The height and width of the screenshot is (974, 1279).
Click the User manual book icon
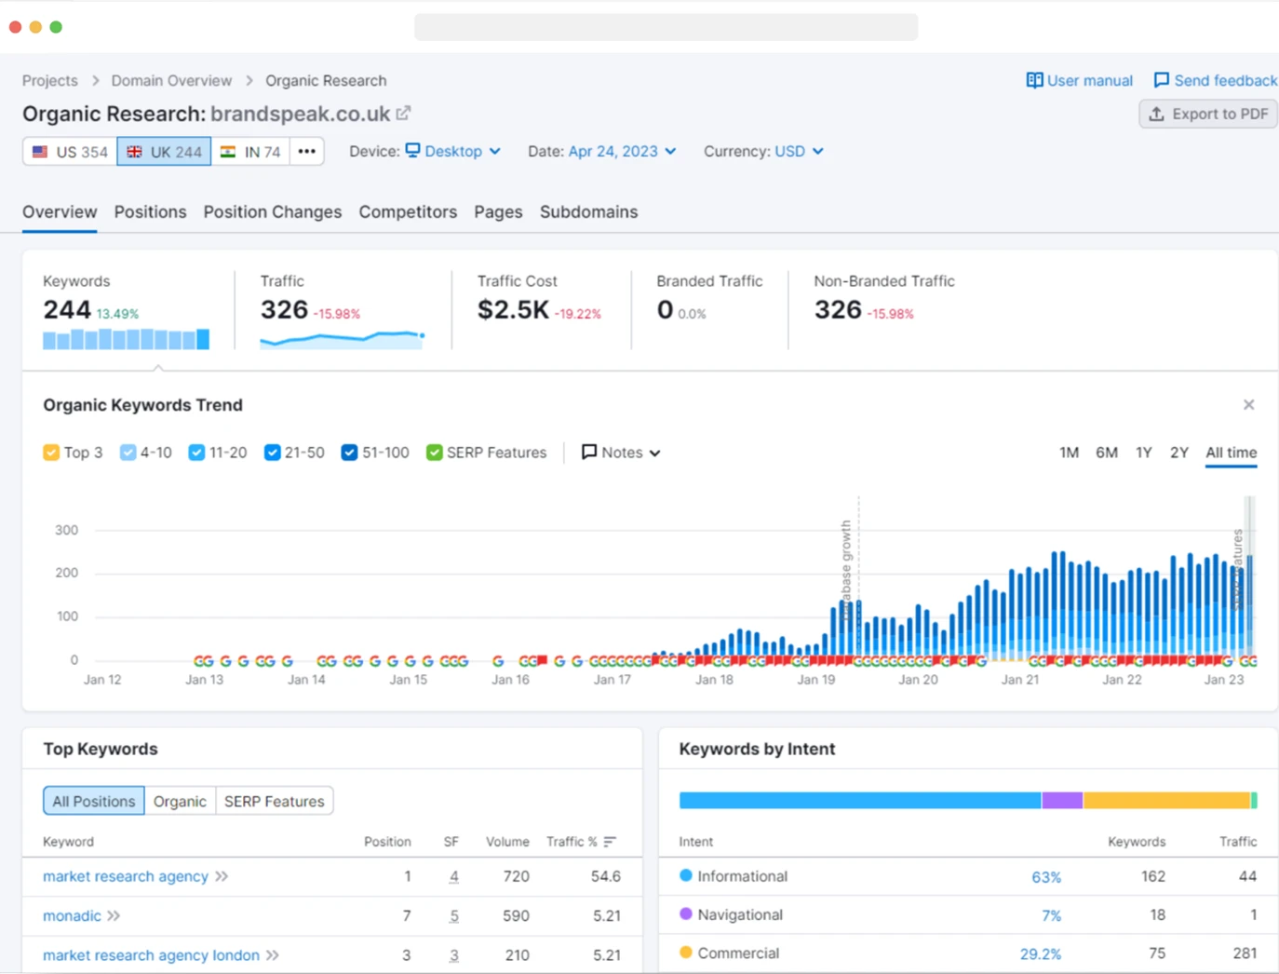[1034, 81]
